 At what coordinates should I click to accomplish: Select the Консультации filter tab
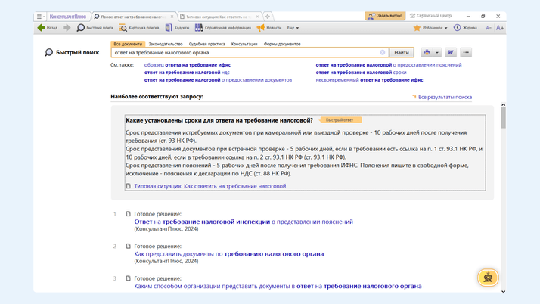[x=244, y=44]
